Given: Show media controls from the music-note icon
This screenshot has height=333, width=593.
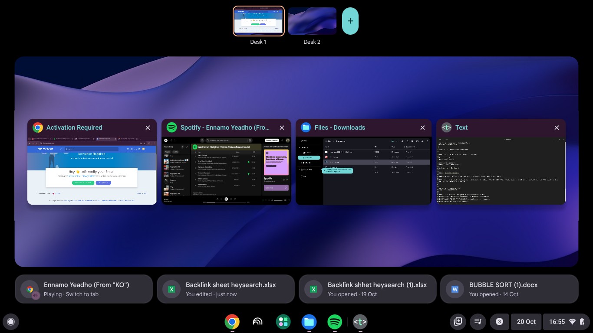Looking at the screenshot, I should (x=478, y=322).
